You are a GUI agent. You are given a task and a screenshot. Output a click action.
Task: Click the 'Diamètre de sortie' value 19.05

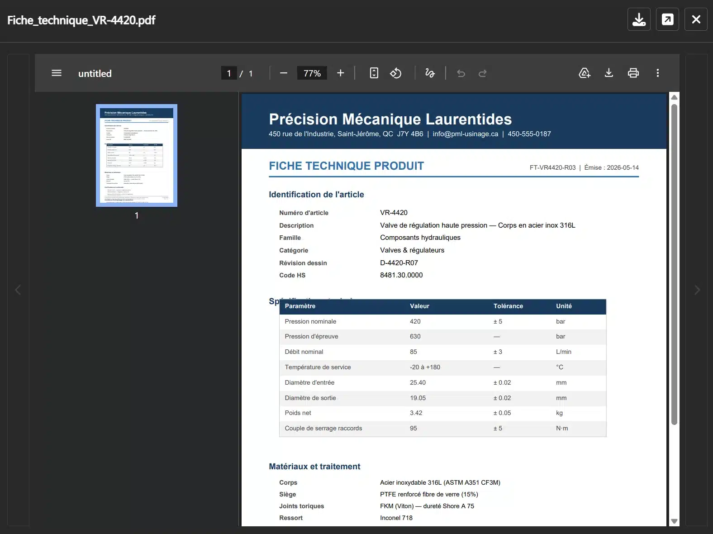click(x=418, y=398)
